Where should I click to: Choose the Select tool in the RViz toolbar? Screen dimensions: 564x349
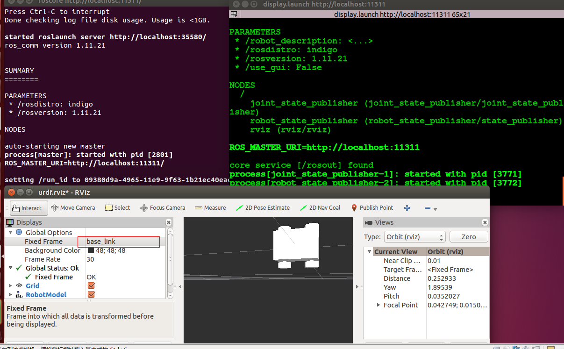coord(118,208)
